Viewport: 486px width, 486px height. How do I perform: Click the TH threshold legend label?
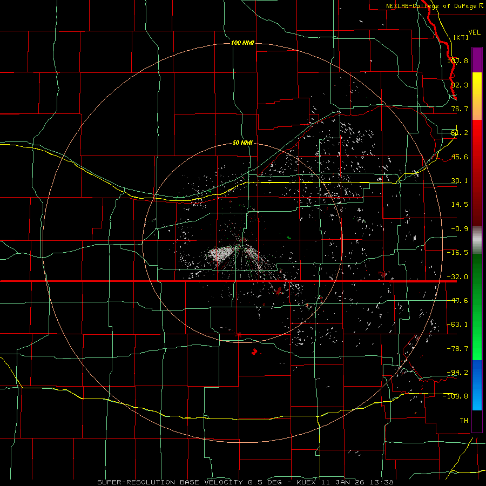click(x=464, y=421)
